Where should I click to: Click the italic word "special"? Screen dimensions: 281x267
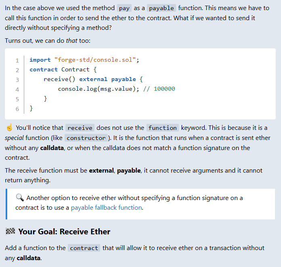click(15, 138)
